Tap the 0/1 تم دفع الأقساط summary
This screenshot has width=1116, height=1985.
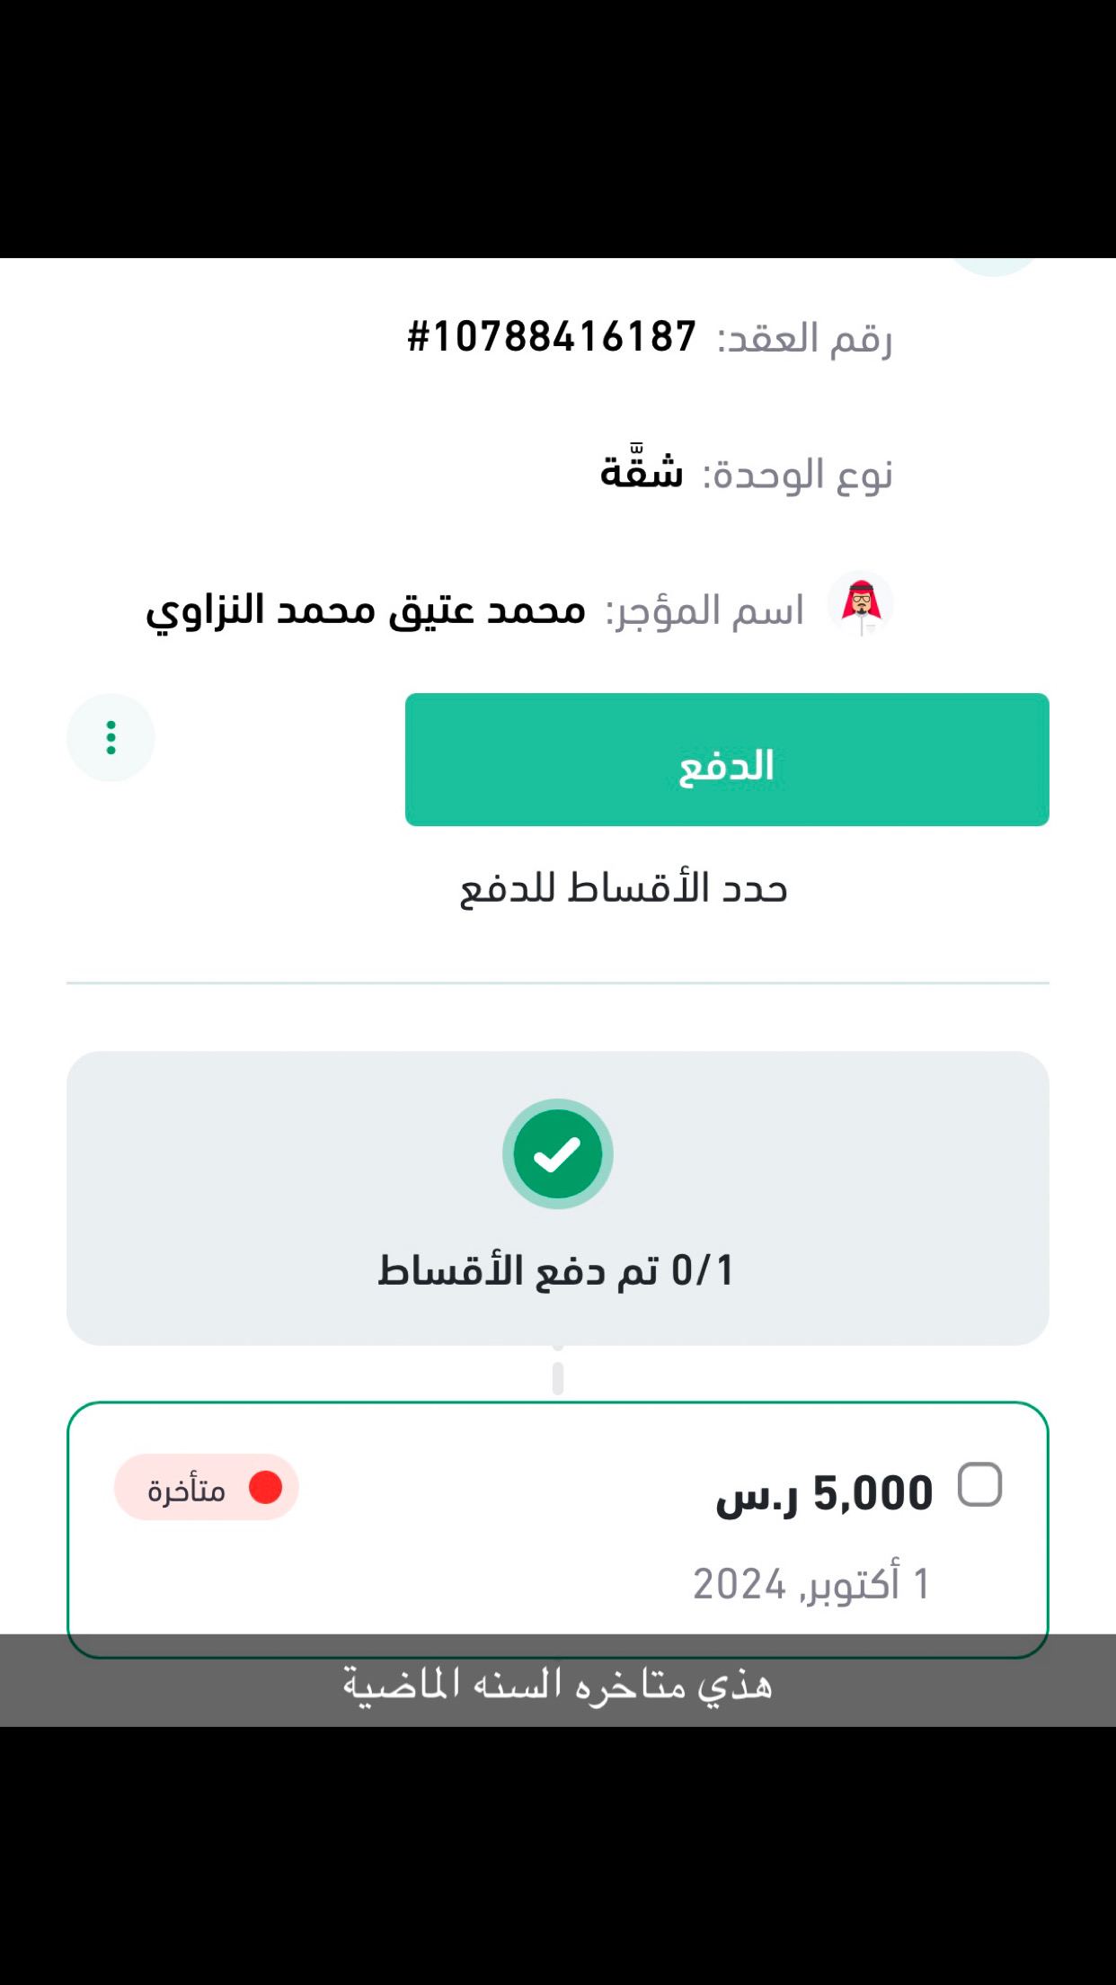pos(556,1270)
